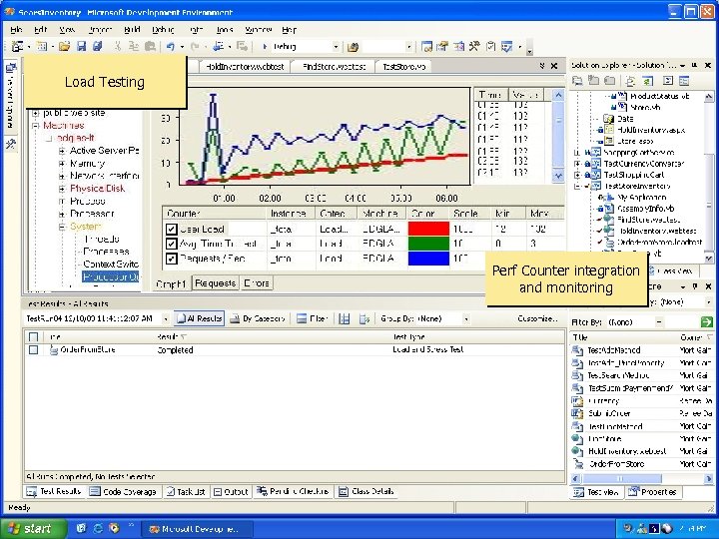Click the Toolbox icon on left sidebar
The image size is (719, 539).
coord(11,145)
